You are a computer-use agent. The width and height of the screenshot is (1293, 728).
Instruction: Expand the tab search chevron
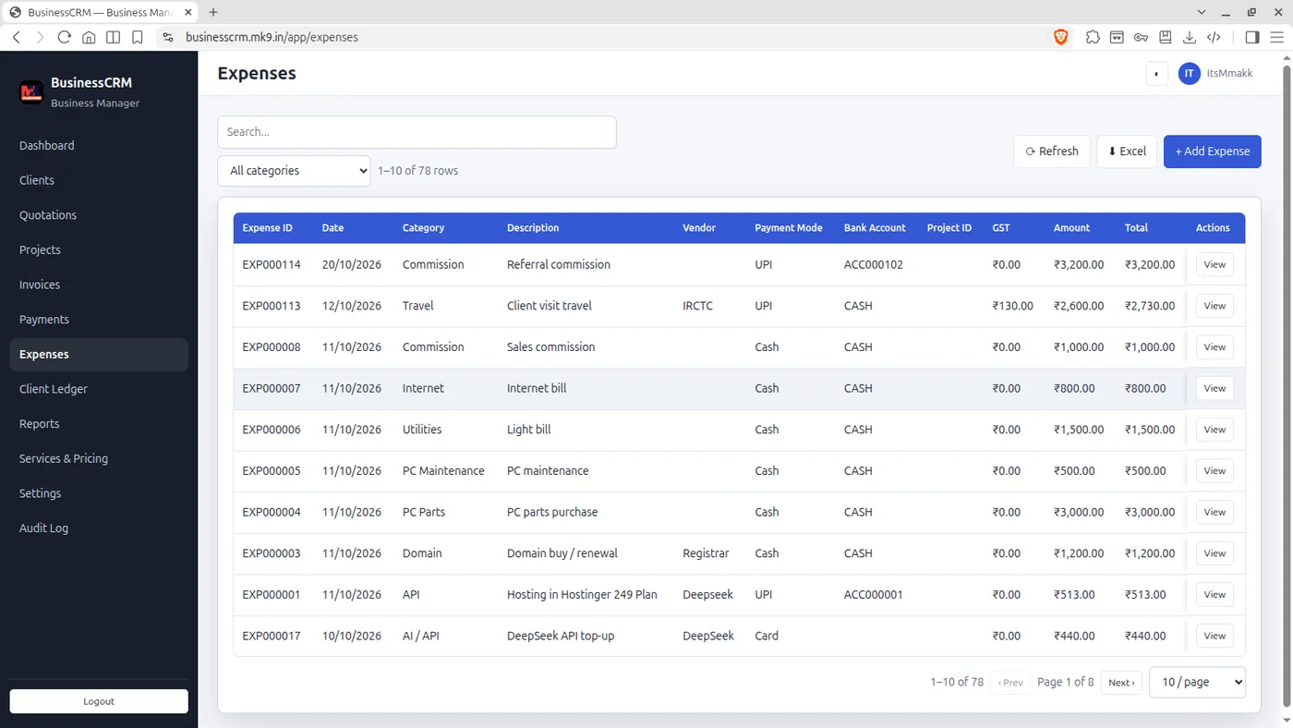1202,12
